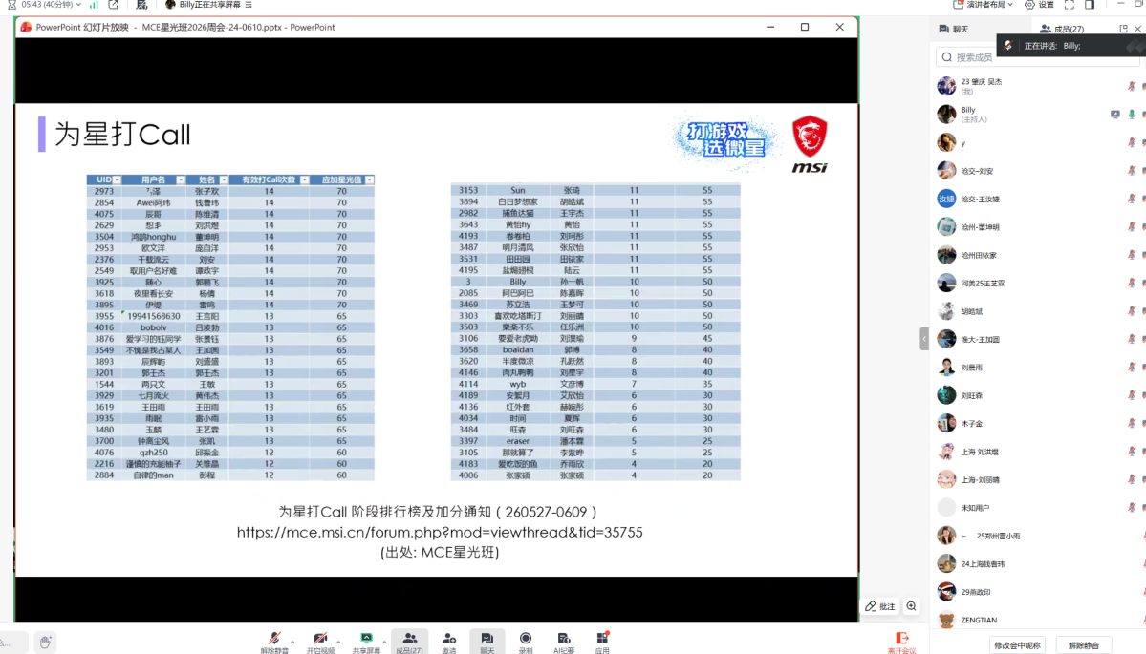The width and height of the screenshot is (1146, 654).
Task: Click the 批注 annotate button
Action: tap(880, 606)
